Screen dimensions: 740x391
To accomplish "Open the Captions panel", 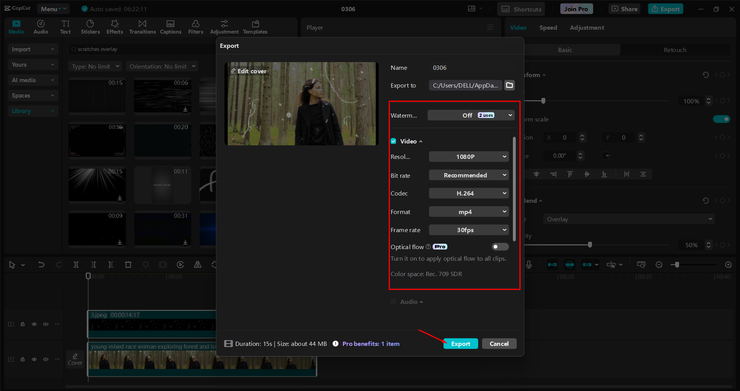I will [170, 26].
